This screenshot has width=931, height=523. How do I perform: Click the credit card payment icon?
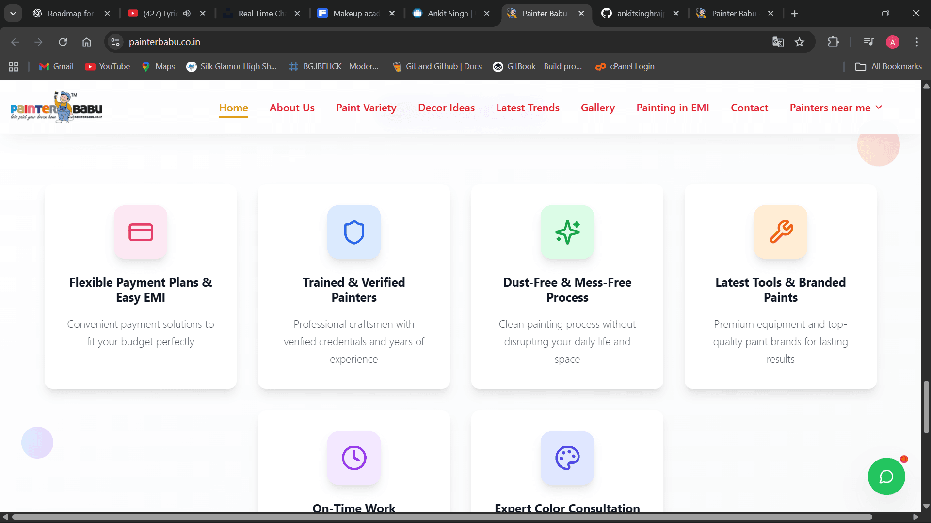click(141, 232)
